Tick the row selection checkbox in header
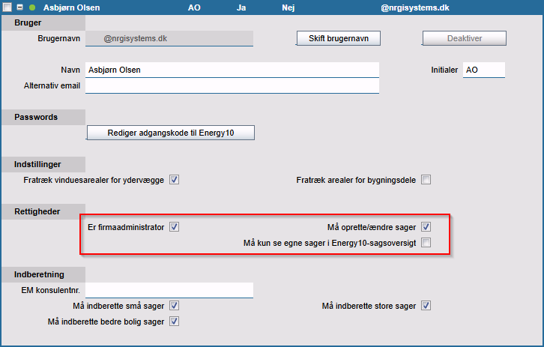This screenshot has height=347, width=544. click(x=7, y=7)
